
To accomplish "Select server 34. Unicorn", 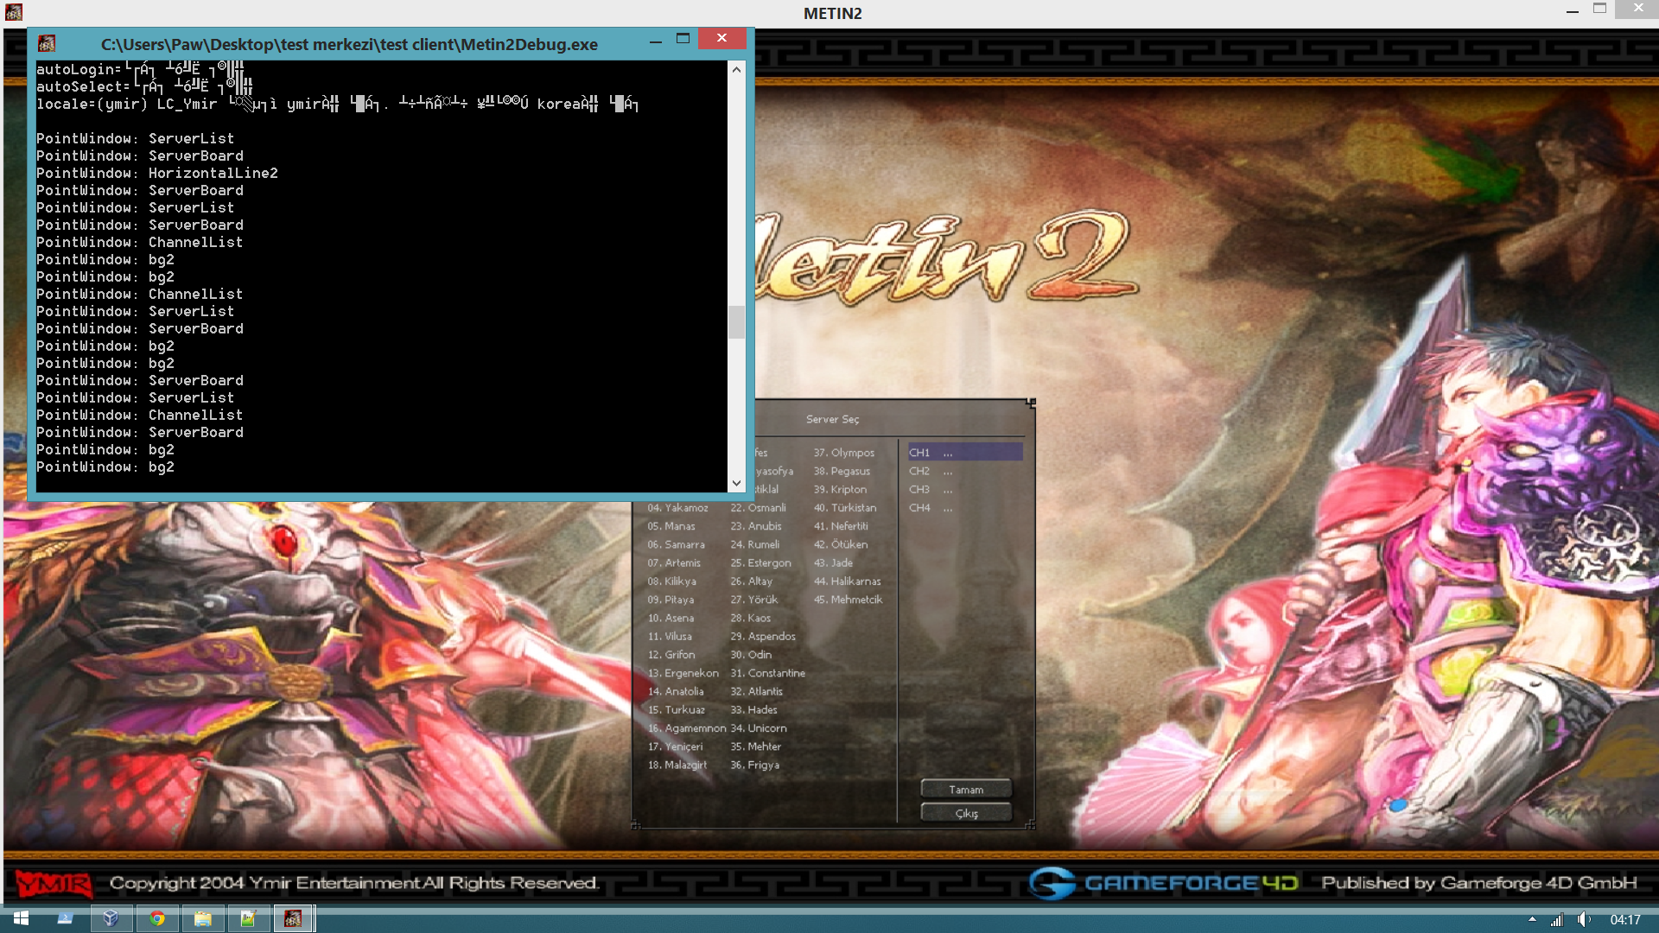I will pos(759,727).
